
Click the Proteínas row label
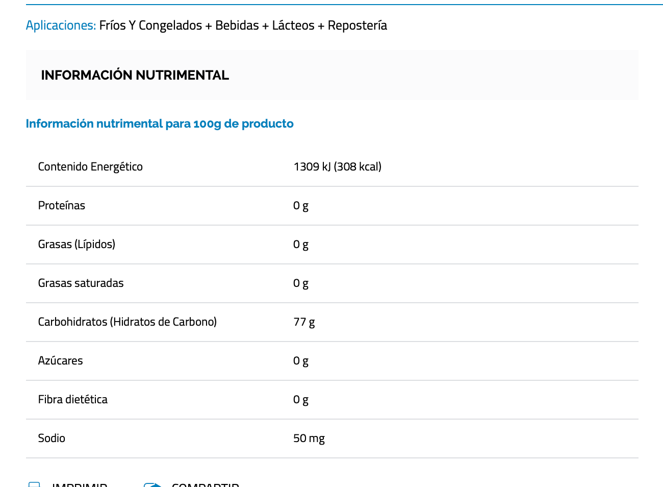62,206
